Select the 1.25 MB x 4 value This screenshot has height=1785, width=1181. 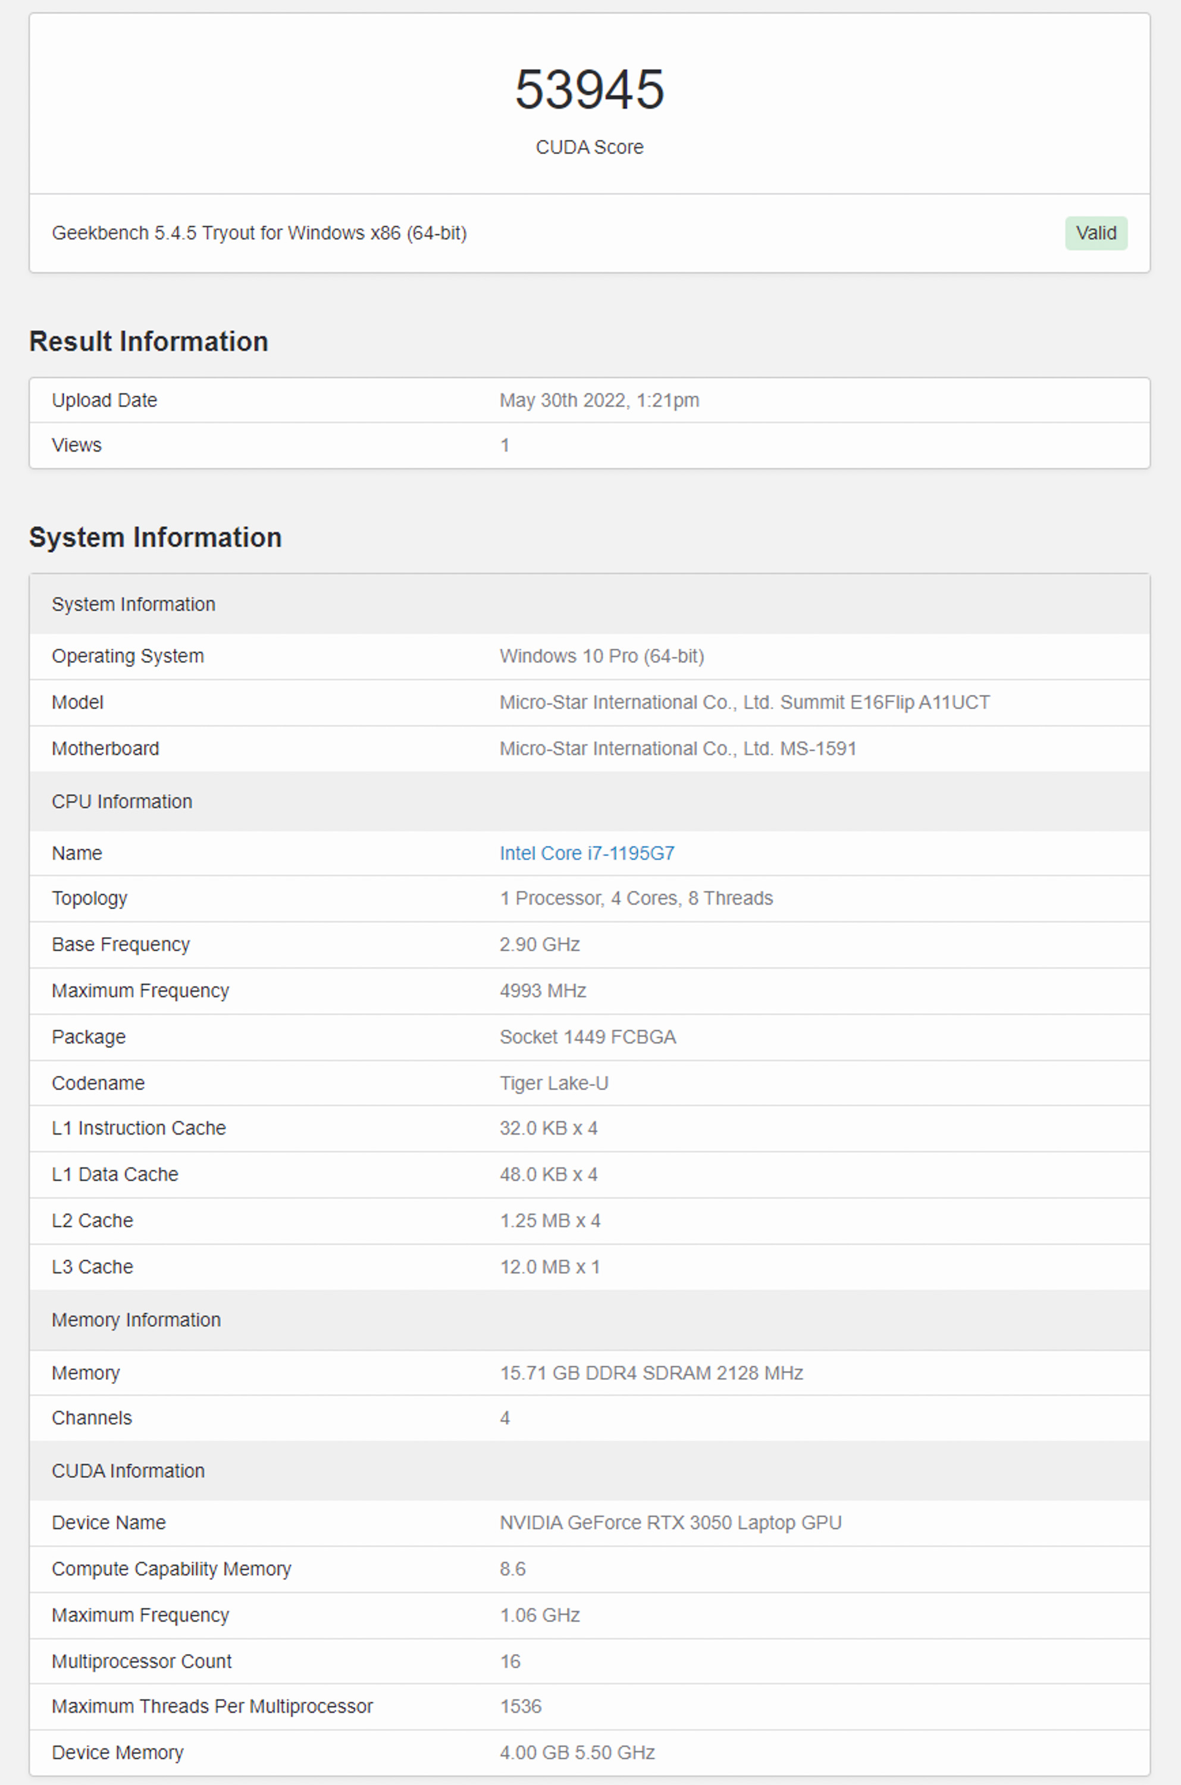[x=550, y=1221]
